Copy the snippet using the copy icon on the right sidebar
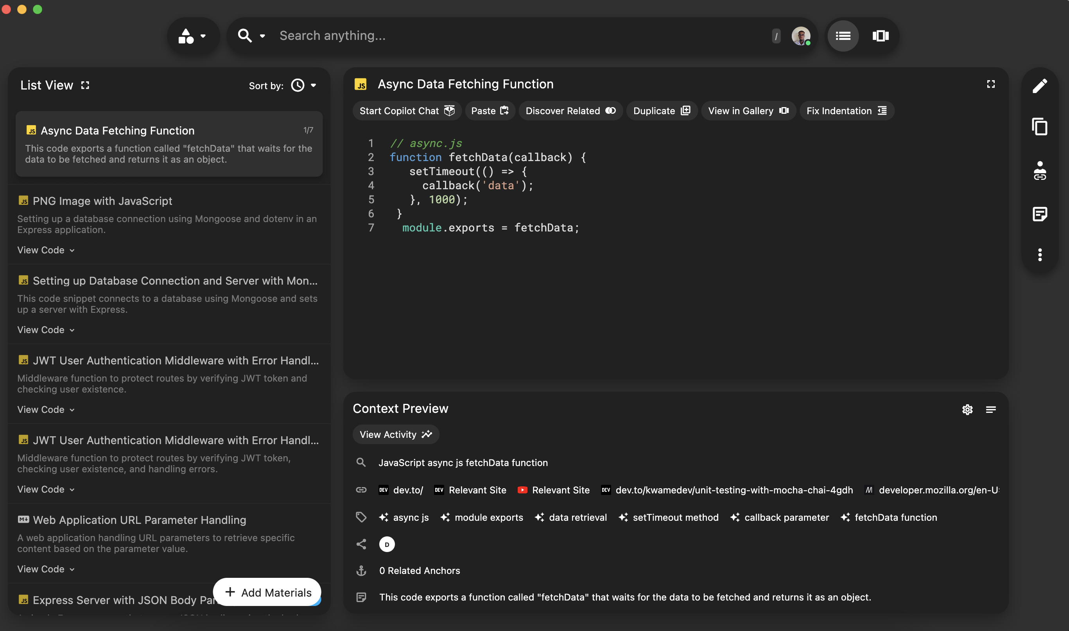The height and width of the screenshot is (631, 1069). click(x=1040, y=127)
